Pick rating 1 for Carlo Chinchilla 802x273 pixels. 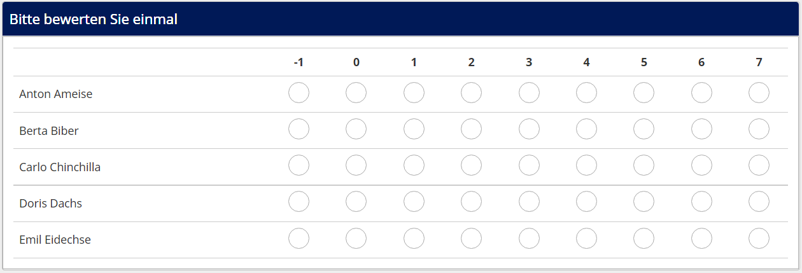tap(414, 165)
